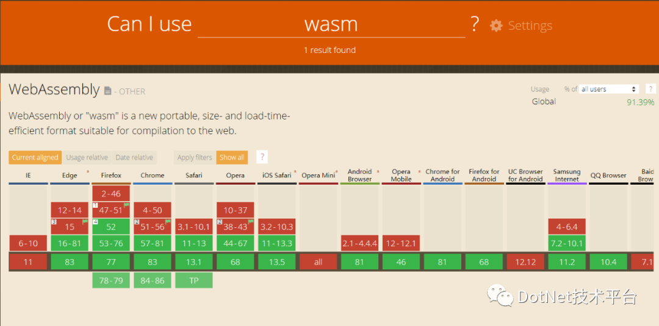
Task: Select the Edge 12-14 cell
Action: pos(70,210)
